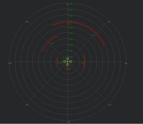The image size is (143, 124).
Task: Click the 4.0m range ring label
Action: coord(71,16)
